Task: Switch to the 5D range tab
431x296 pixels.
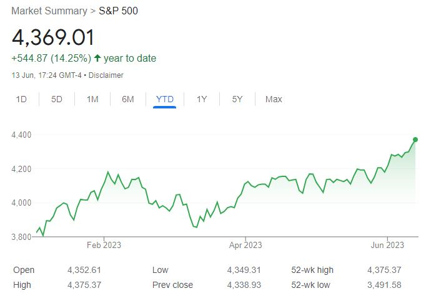Action: pyautogui.click(x=57, y=99)
